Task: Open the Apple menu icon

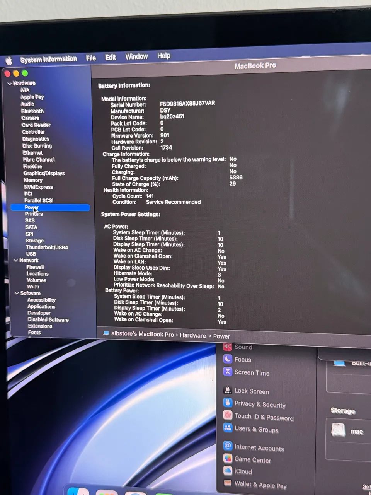Action: [x=9, y=60]
